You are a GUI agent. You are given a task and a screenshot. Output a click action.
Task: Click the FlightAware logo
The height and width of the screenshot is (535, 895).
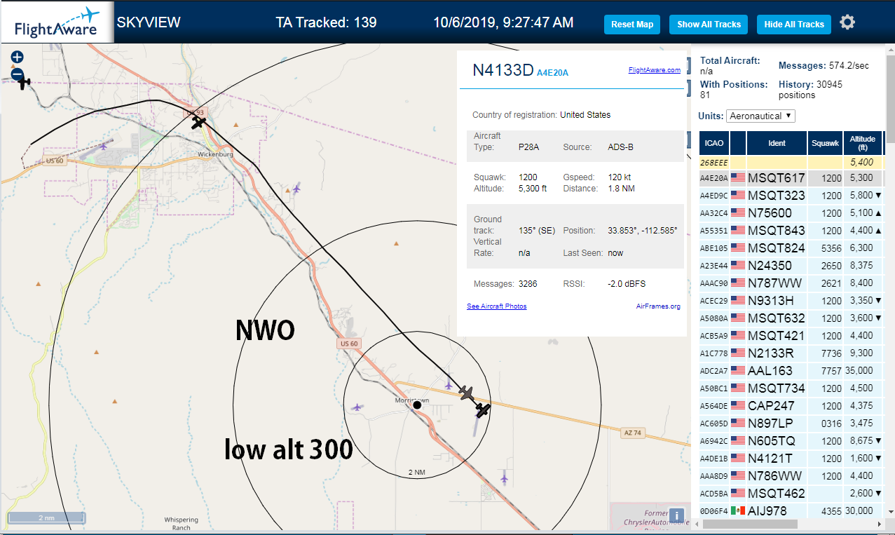click(x=56, y=22)
